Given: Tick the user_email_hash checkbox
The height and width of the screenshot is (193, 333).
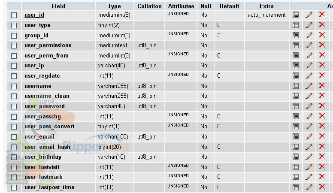Looking at the screenshot, I should 14,147.
